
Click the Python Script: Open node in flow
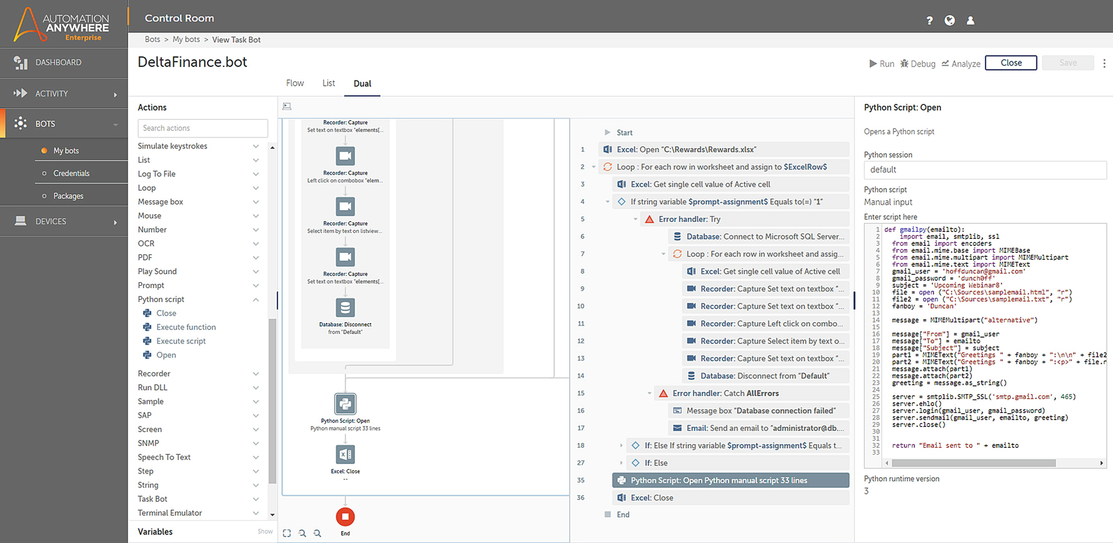[345, 404]
